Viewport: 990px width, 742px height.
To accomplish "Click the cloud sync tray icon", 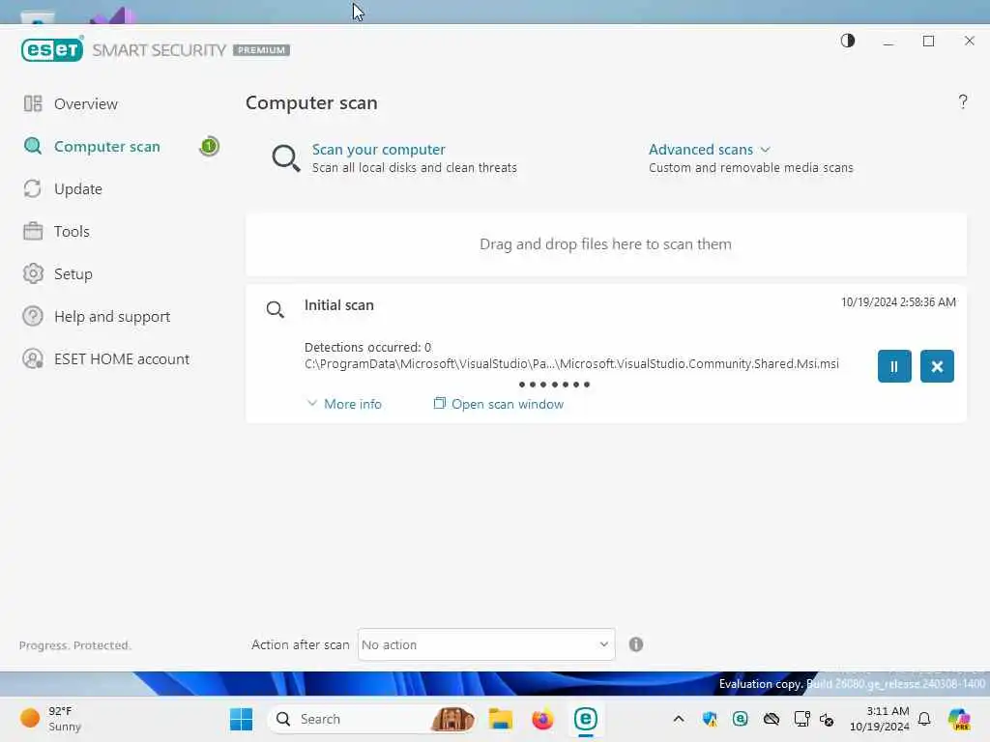I will [x=771, y=719].
